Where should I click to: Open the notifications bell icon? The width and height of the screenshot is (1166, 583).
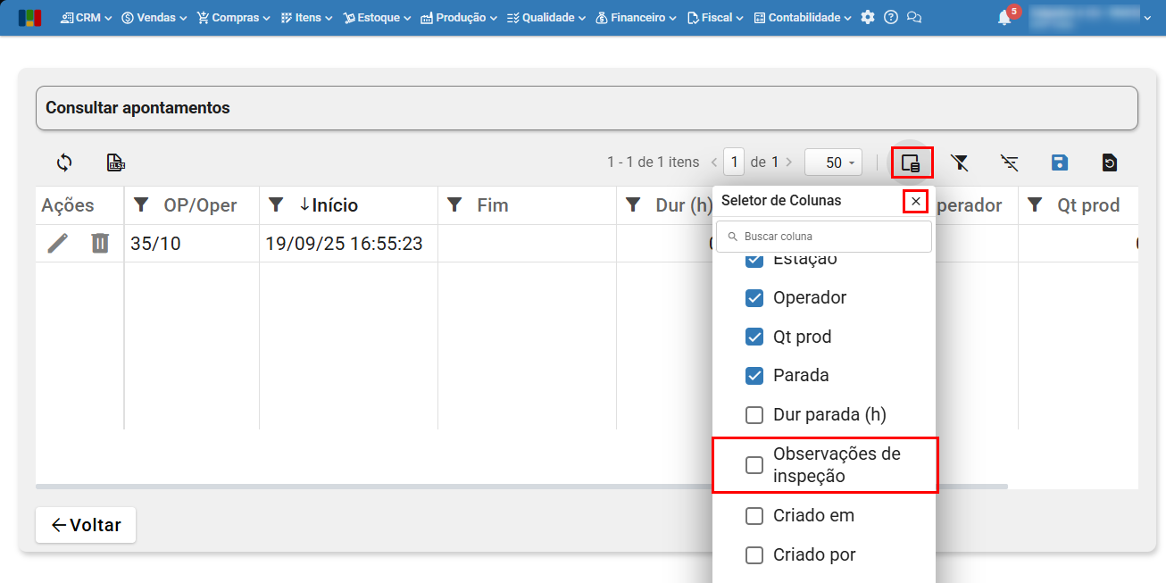click(x=1004, y=18)
